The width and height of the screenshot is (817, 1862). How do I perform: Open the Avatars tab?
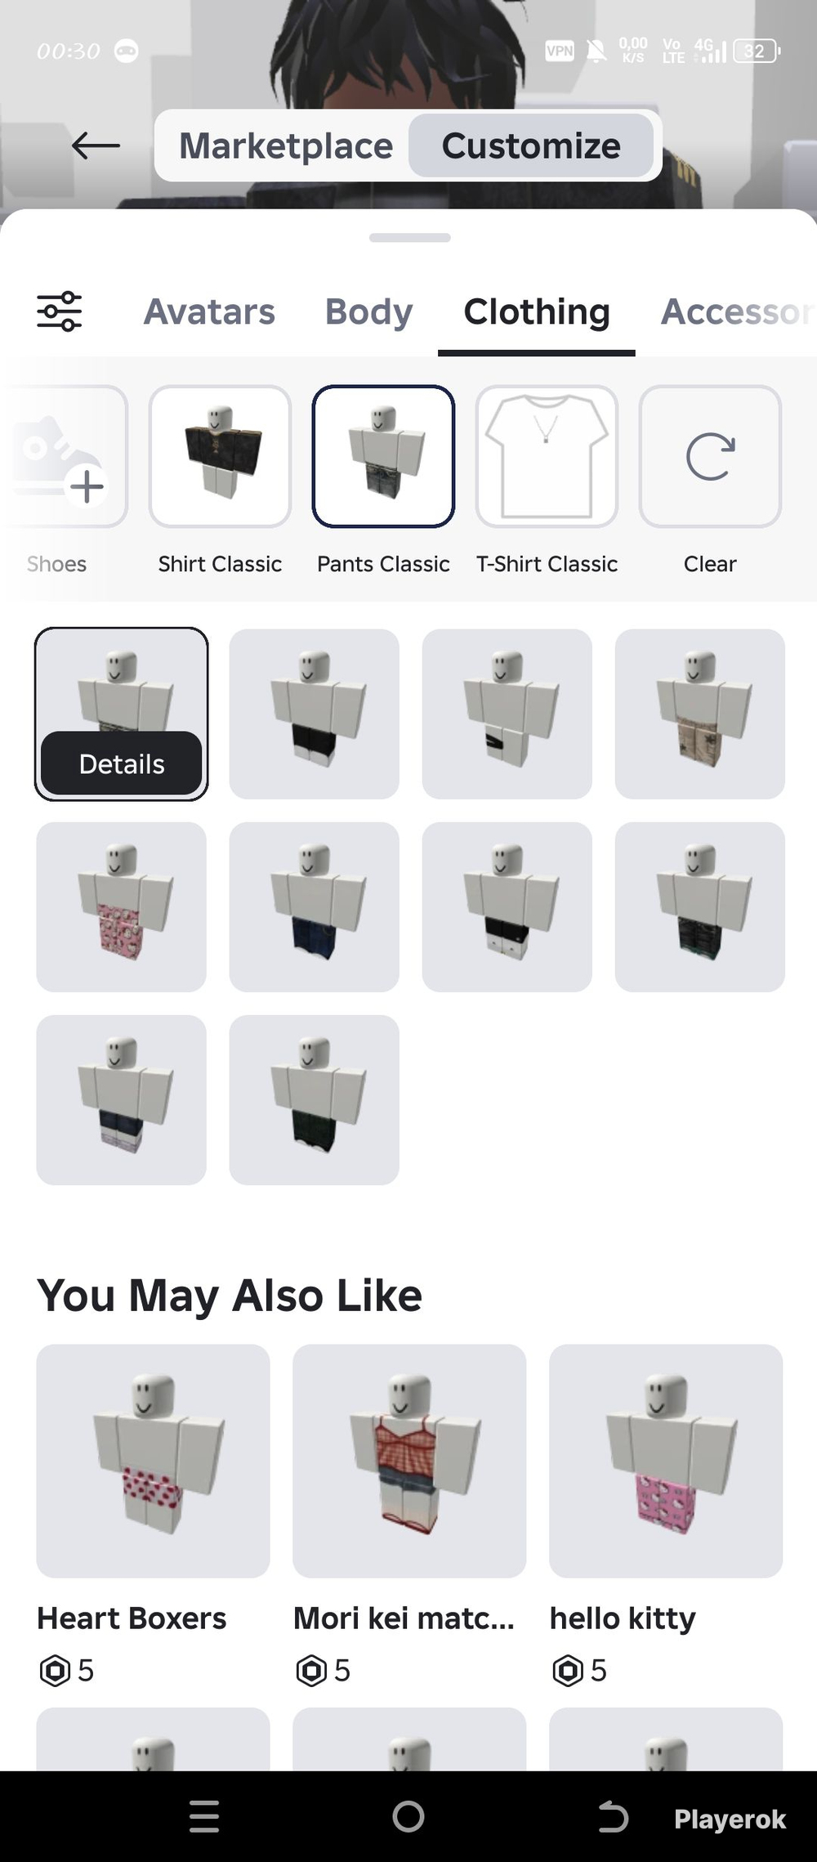pos(209,311)
